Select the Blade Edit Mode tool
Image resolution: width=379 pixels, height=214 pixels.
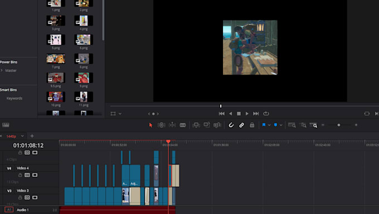click(183, 125)
